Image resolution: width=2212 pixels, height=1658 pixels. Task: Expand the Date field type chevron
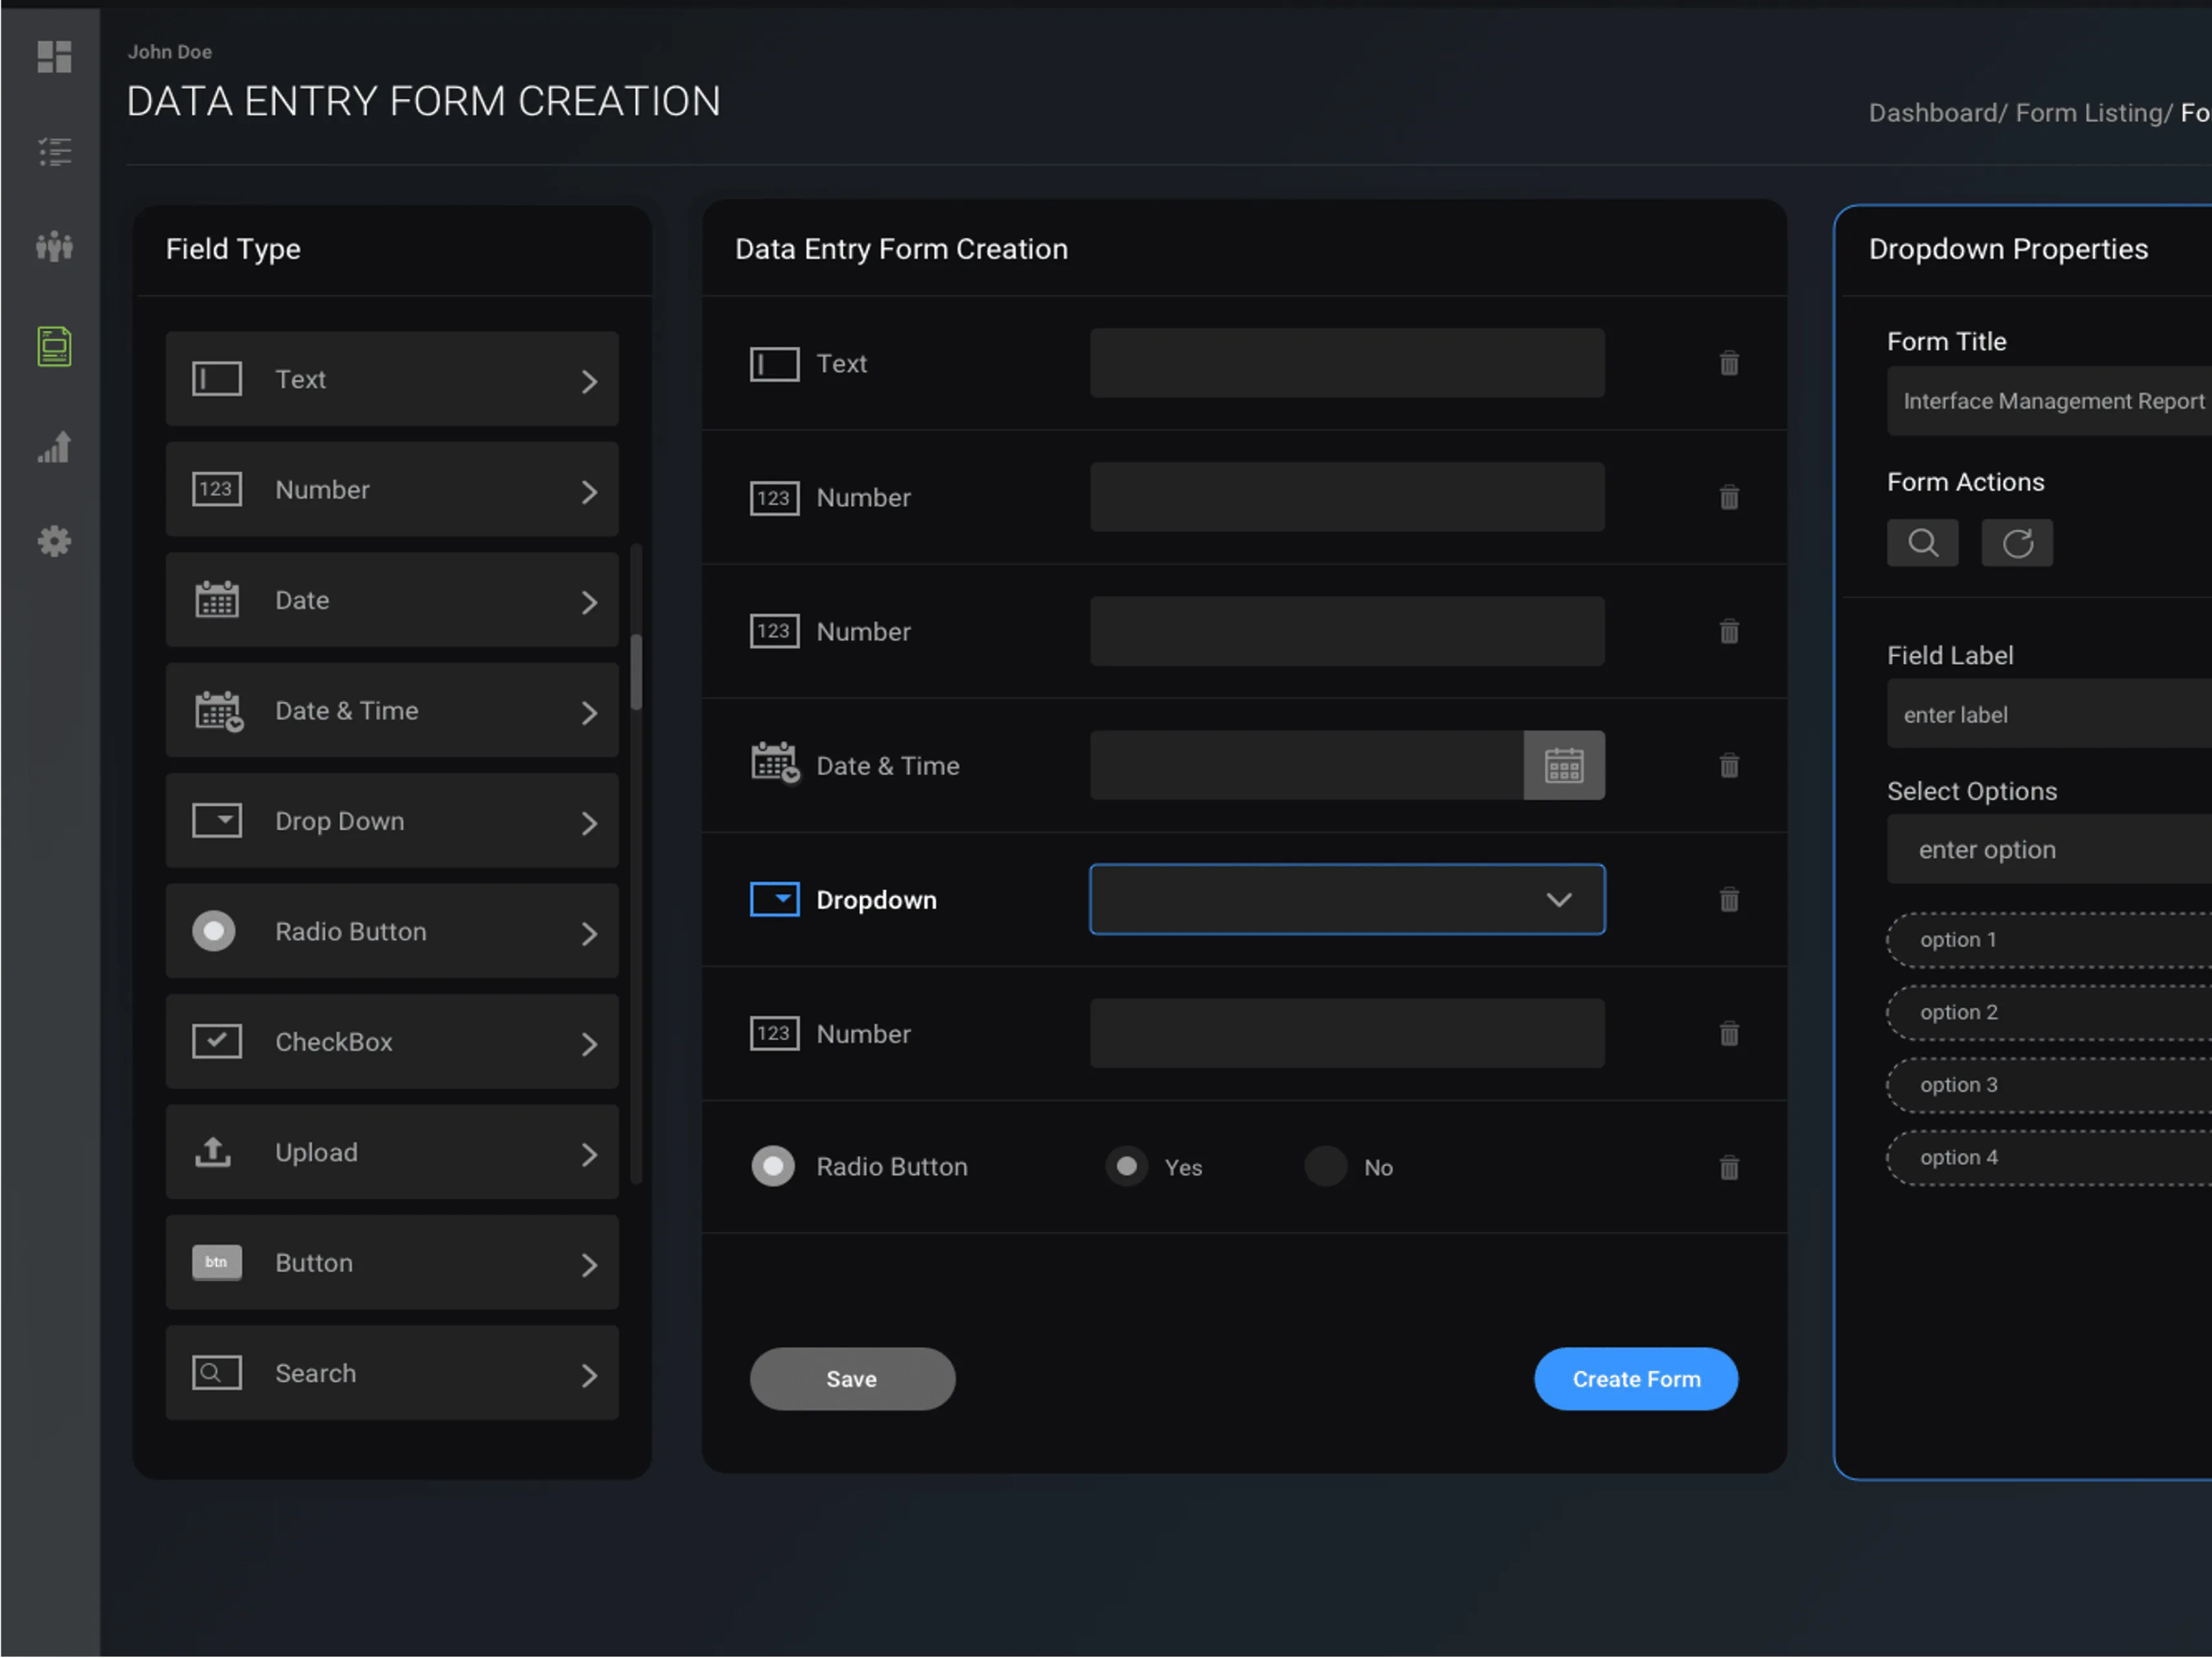[589, 602]
